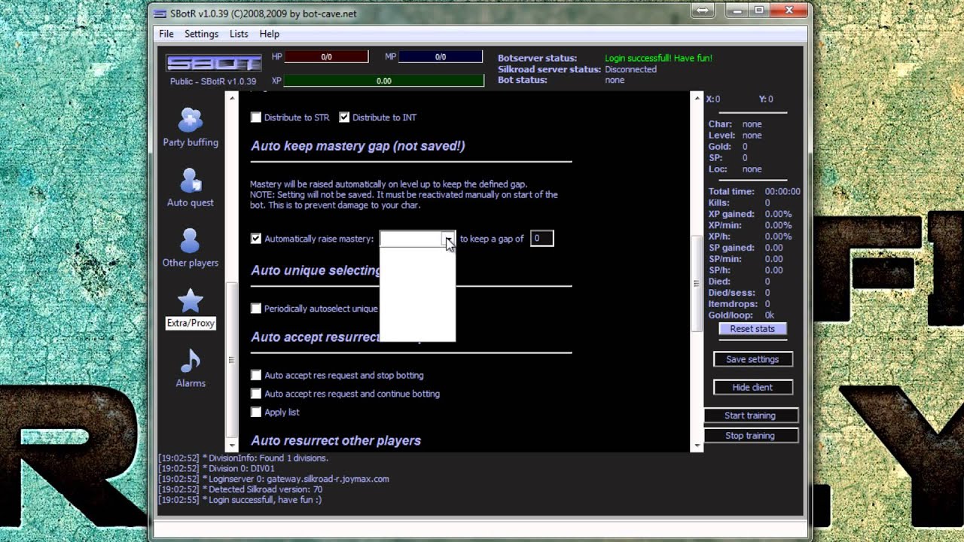This screenshot has width=964, height=542.
Task: Click the MP blue status bar
Action: pyautogui.click(x=441, y=57)
